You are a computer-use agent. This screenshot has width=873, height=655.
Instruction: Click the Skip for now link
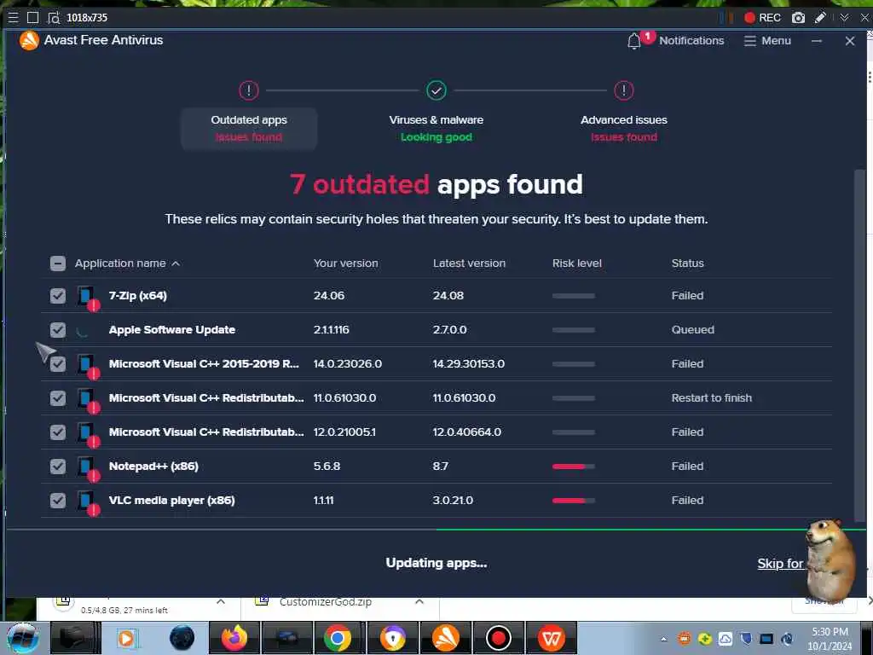781,564
